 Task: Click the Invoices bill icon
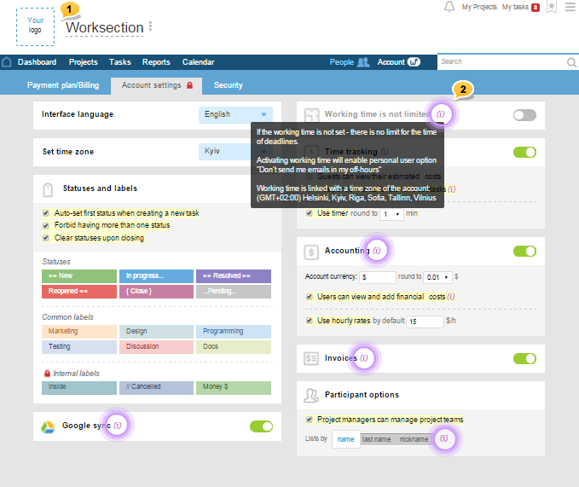pyautogui.click(x=311, y=358)
